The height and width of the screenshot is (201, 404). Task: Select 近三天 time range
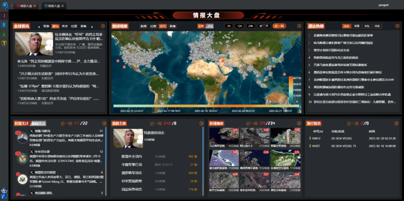pyautogui.click(x=264, y=26)
